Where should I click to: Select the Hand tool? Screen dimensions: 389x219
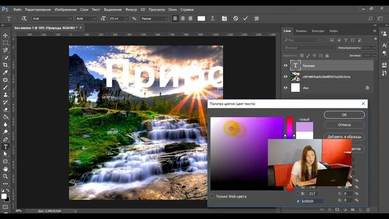(x=5, y=169)
